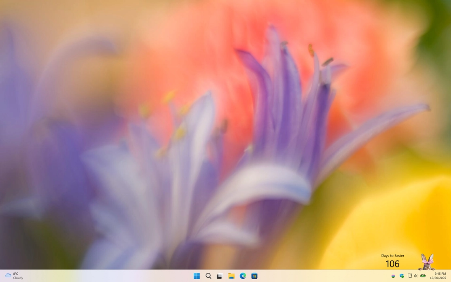
Task: Open calendar from 9:45 PM clock
Action: pyautogui.click(x=440, y=274)
